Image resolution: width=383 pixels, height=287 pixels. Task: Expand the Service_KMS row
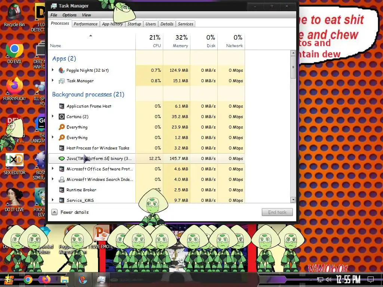pos(53,200)
